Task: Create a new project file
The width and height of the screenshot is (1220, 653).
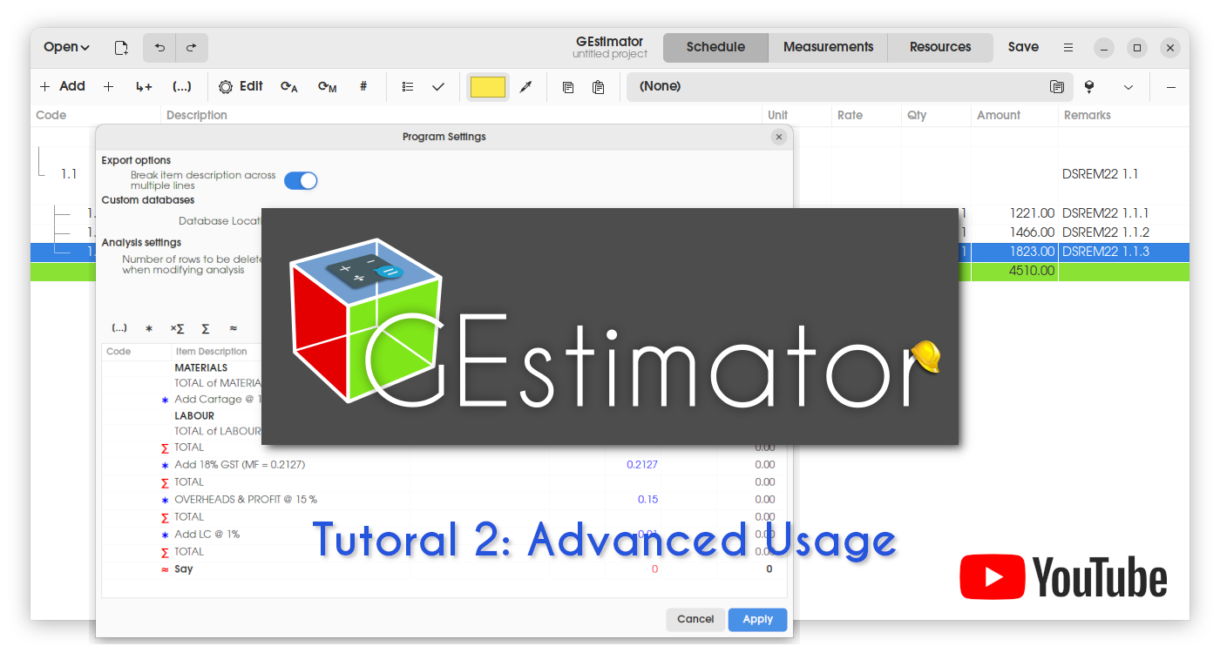Action: pos(121,48)
